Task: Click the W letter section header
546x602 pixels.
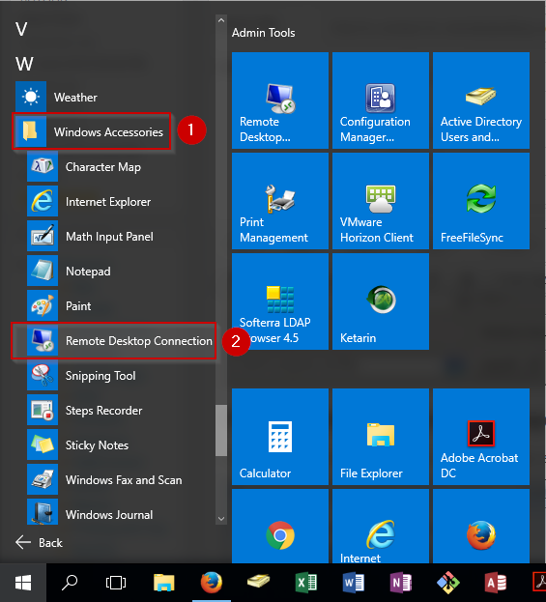Action: (24, 64)
